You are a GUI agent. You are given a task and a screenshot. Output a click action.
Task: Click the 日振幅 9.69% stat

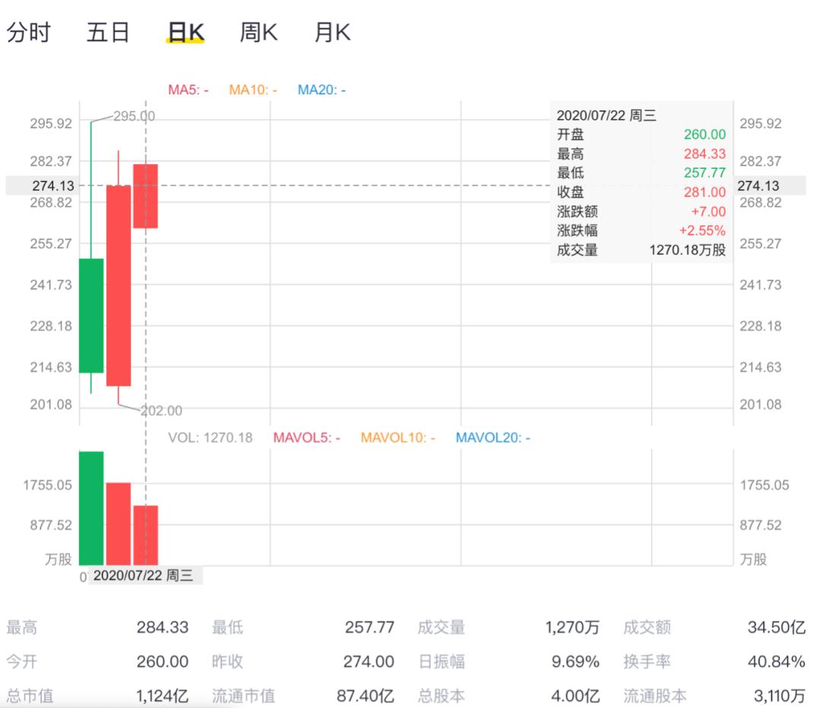coord(509,662)
